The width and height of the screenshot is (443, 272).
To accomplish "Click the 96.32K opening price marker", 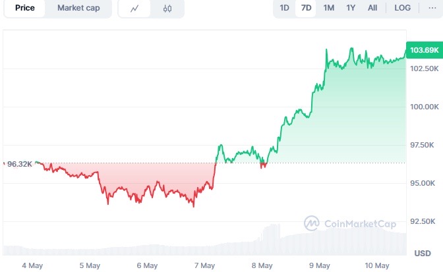I will tap(20, 164).
